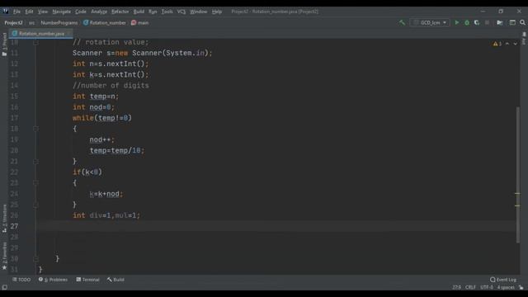
Task: Go to previous highlighted error arrow
Action: click(x=507, y=44)
